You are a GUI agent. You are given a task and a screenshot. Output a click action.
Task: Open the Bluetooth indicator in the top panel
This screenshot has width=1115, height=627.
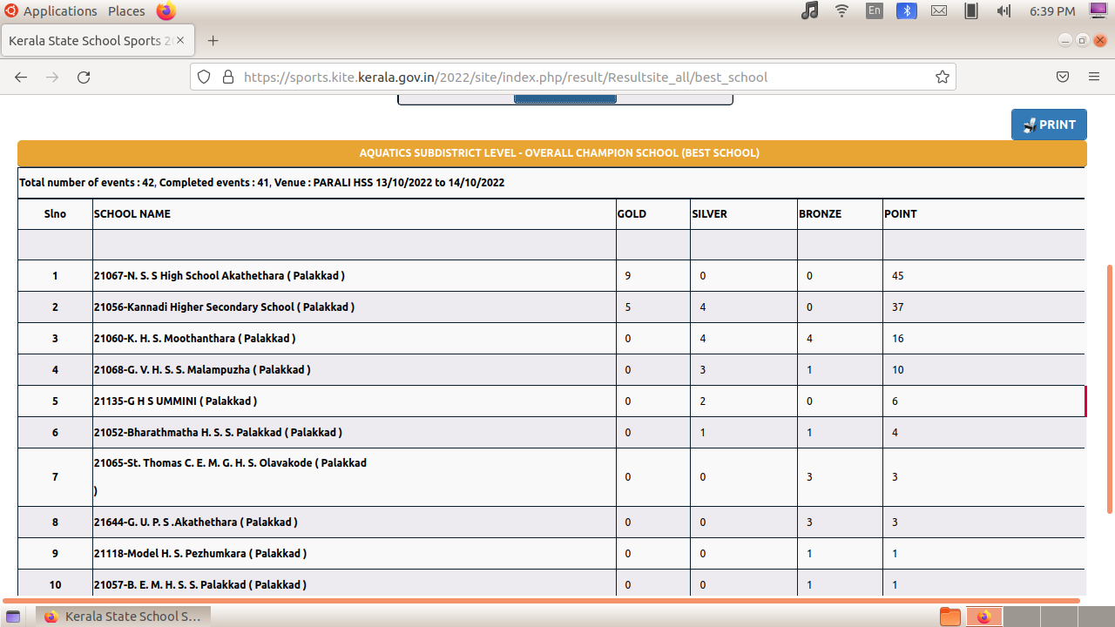[x=907, y=10]
